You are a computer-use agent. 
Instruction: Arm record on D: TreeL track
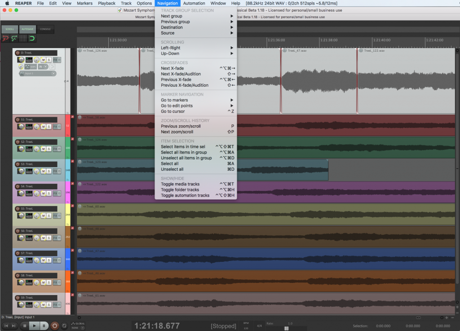[x=18, y=53]
